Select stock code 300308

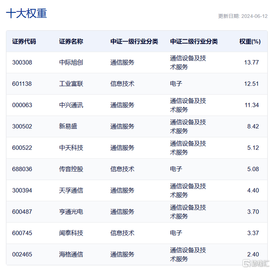pos(22,62)
